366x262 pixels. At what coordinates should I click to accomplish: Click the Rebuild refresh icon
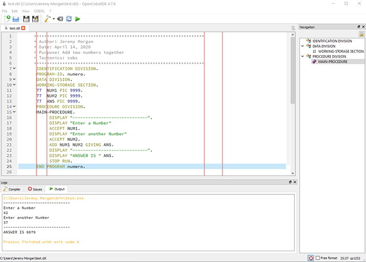(69, 19)
